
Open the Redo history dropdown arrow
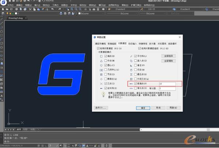63,9
